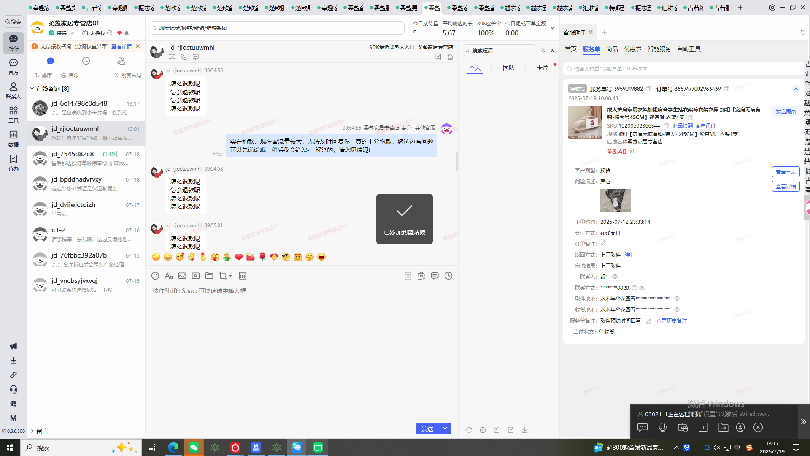Show the full pickup address
The image size is (810, 456).
click(x=677, y=299)
